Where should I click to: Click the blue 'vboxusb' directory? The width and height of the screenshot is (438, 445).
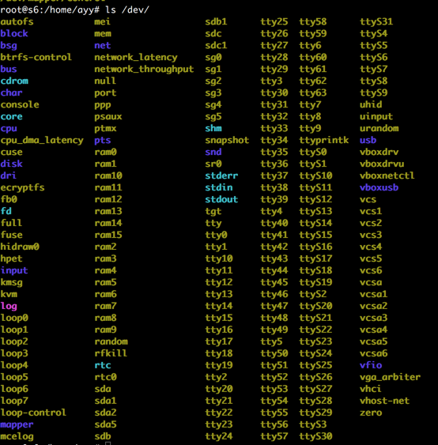(x=379, y=187)
